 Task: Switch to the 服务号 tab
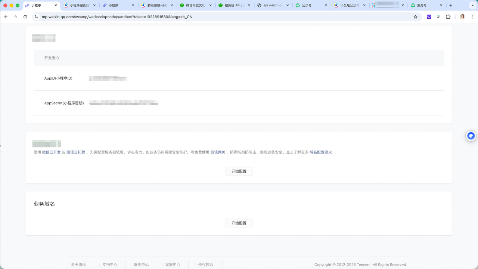[x=426, y=6]
